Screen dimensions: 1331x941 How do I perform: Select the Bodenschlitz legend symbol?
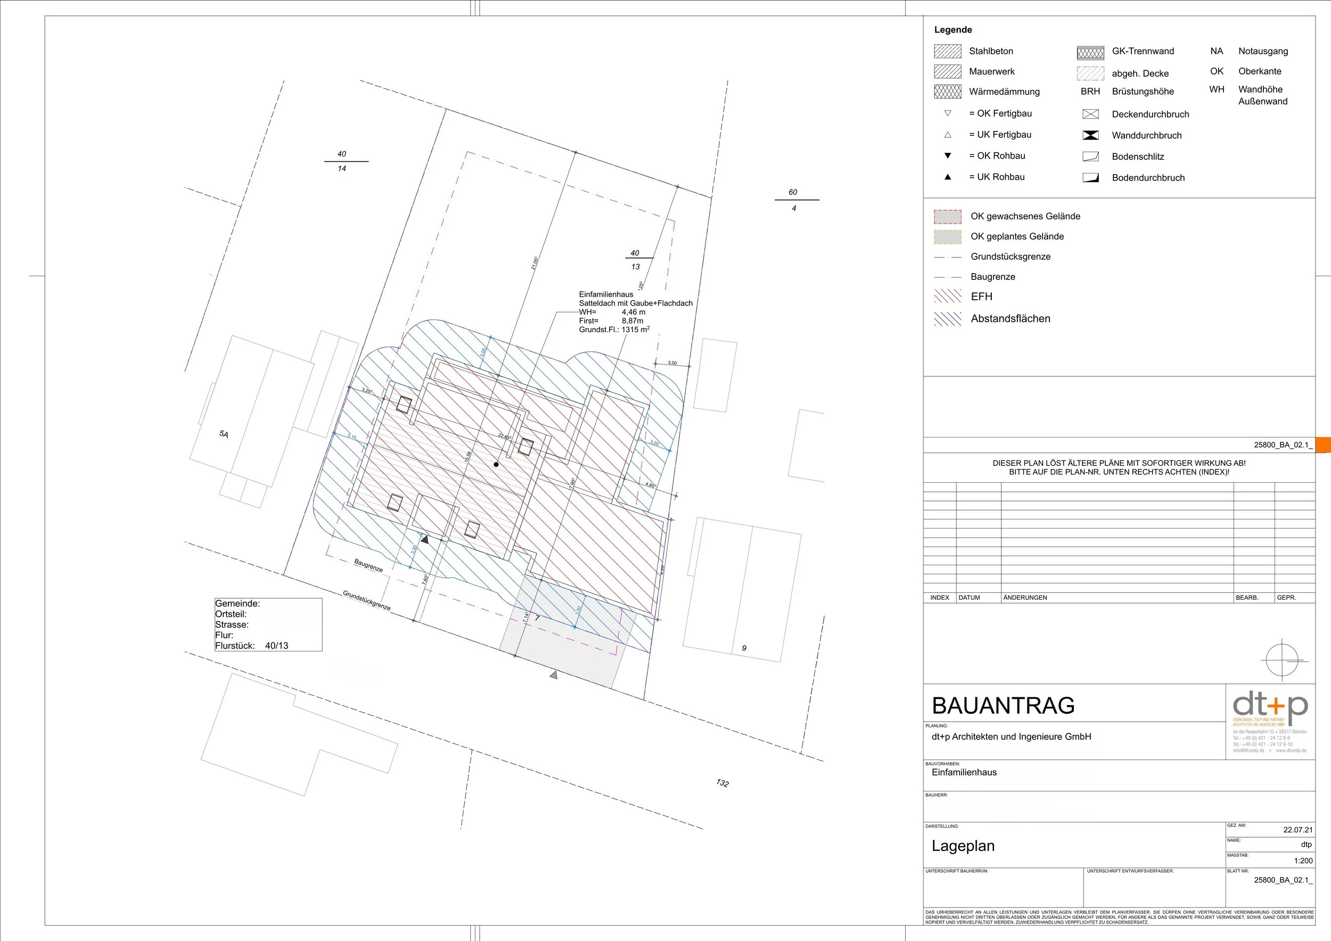(1090, 156)
